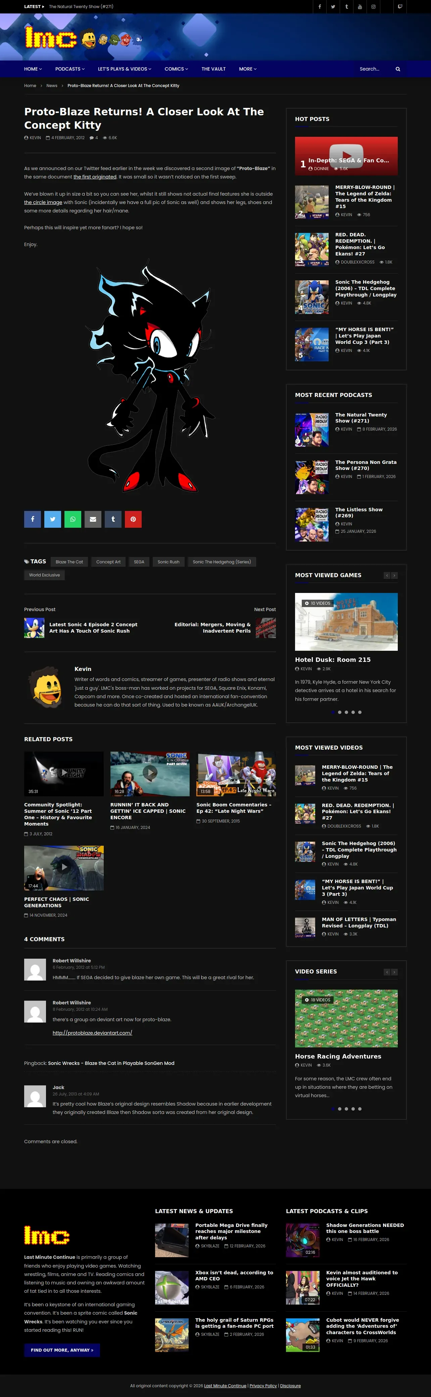
Task: Select the Sonic Rush tag
Action: [169, 562]
